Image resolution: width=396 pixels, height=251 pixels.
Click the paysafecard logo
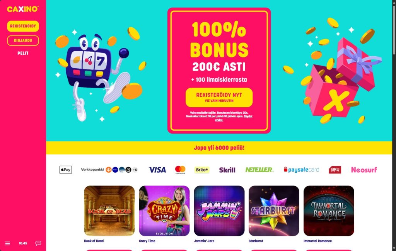[301, 170]
